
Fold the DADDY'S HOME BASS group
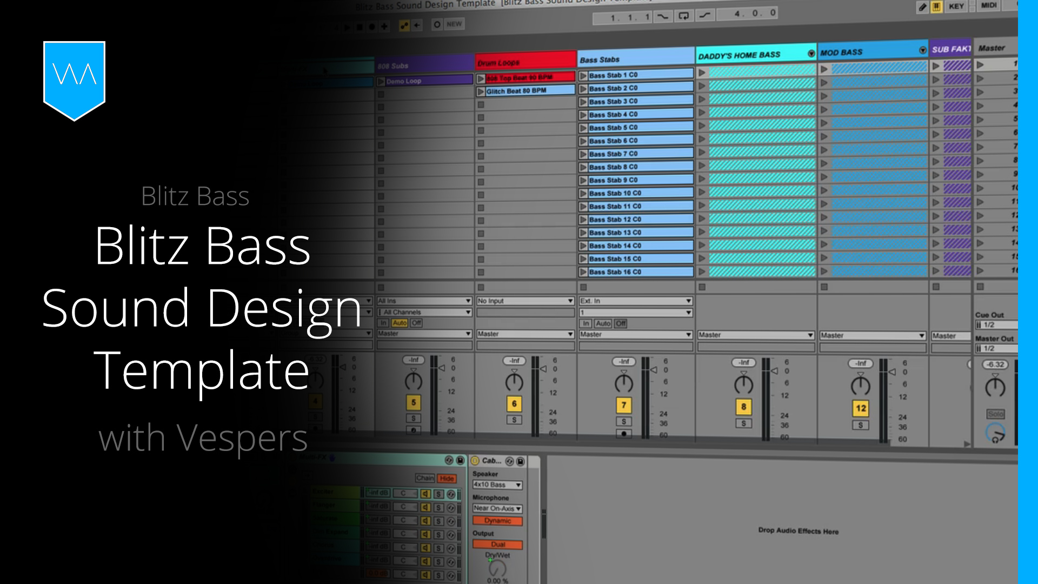pos(811,54)
